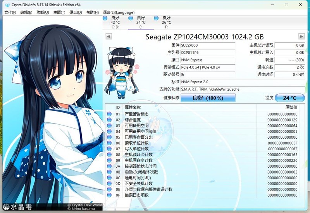Open the 文件(F) menu
This screenshot has height=213, width=310.
[10, 12]
